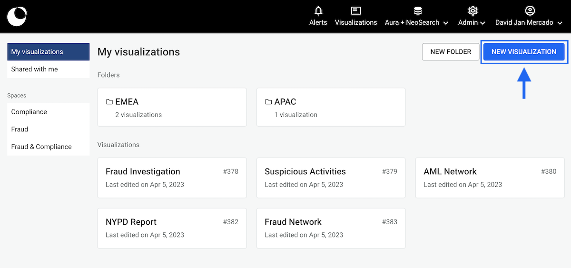Click the Admin gear icon
Viewport: 571px width, 268px height.
[x=472, y=10]
